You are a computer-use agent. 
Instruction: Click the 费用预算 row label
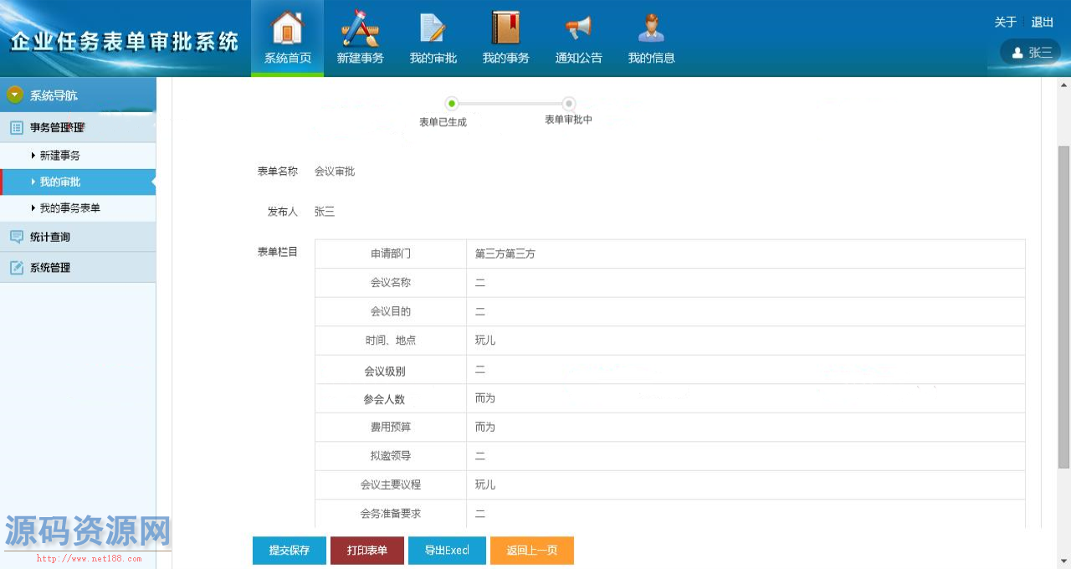pos(391,427)
